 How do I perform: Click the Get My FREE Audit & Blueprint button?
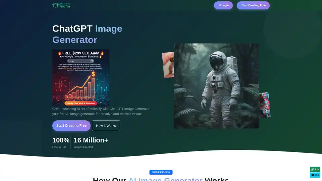pos(81,104)
